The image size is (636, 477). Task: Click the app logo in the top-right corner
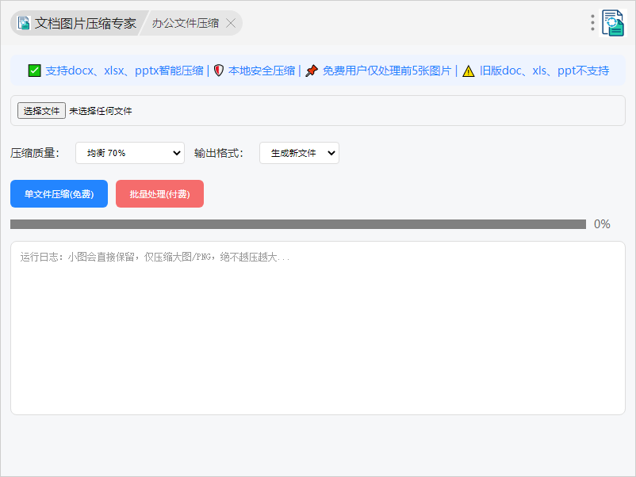pos(613,23)
